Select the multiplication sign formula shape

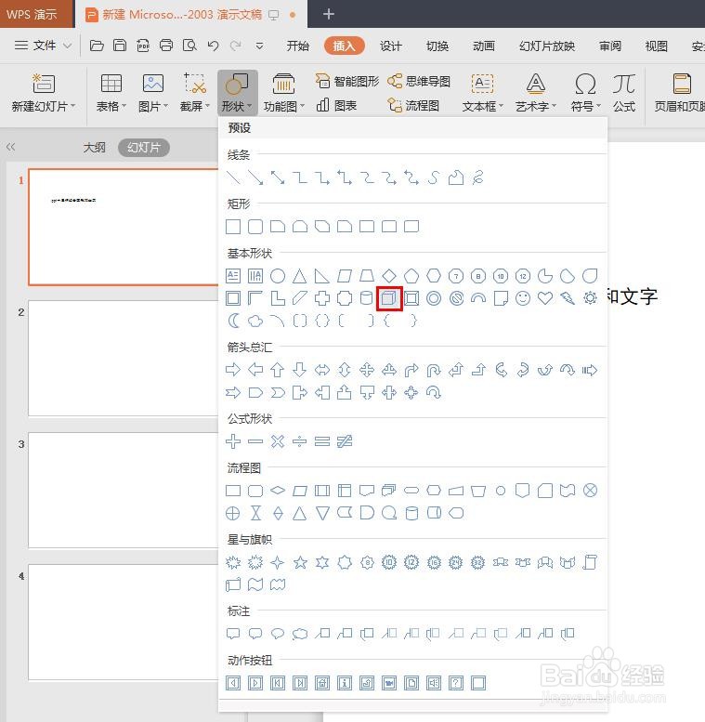(278, 441)
